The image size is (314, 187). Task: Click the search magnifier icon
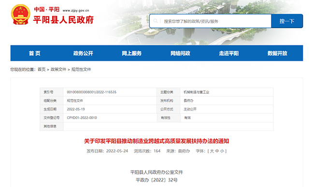[x=156, y=21]
